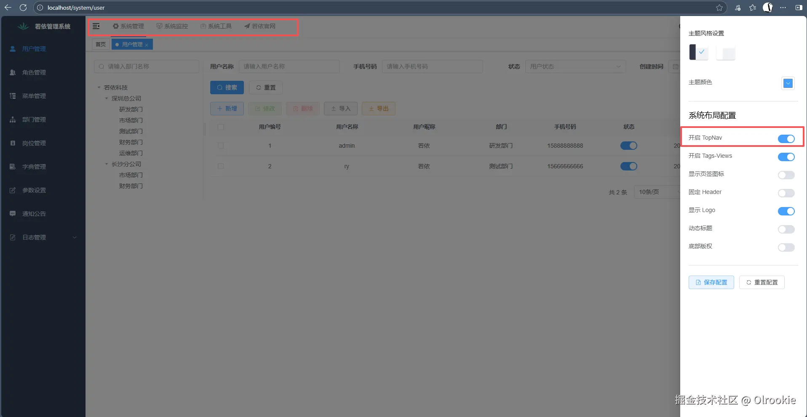Select 研发部门 in the department tree
This screenshot has width=807, height=417.
coord(131,109)
